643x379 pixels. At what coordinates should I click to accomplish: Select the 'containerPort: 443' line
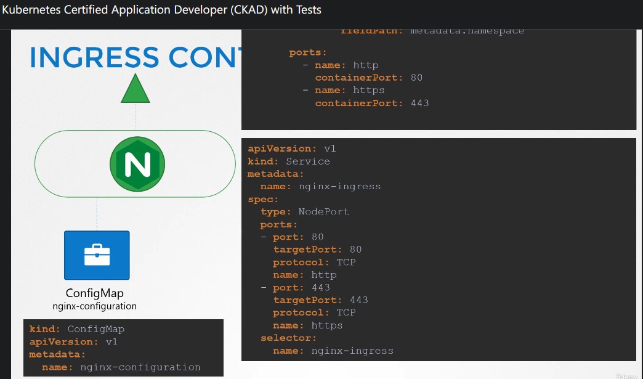tap(372, 103)
